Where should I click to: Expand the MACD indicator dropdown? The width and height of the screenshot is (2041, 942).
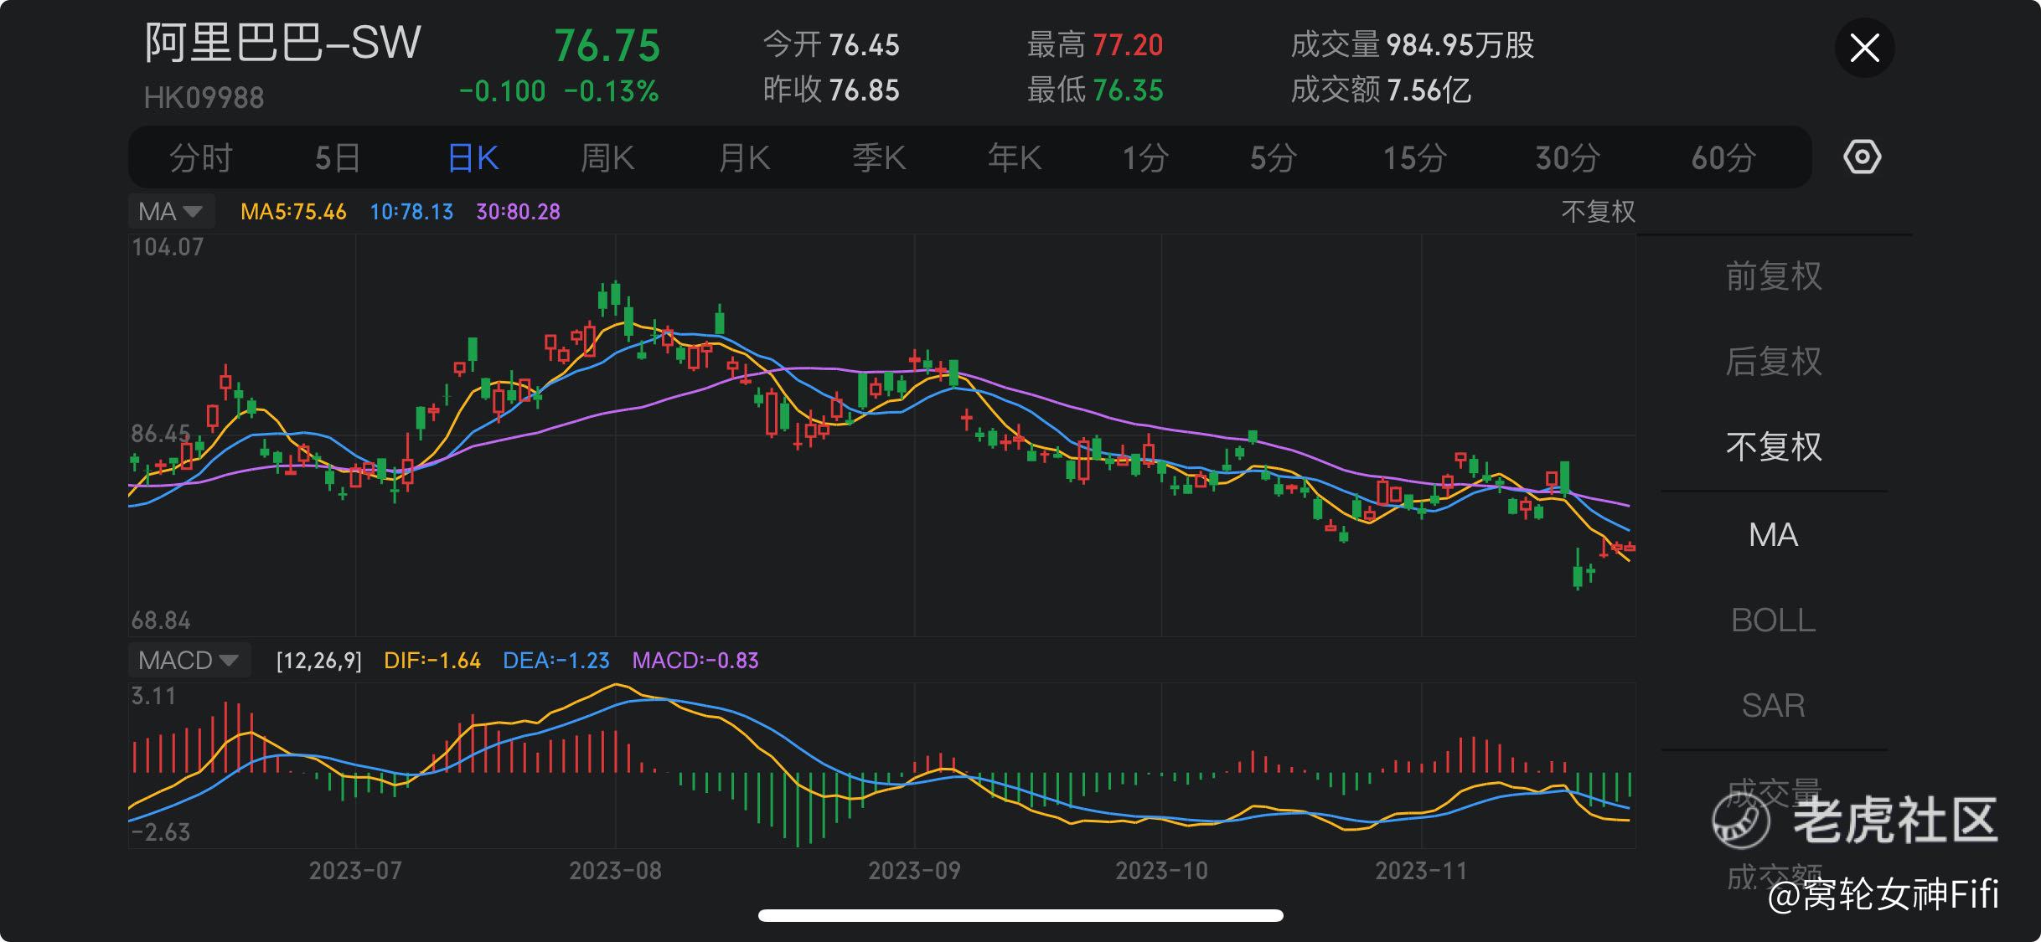(189, 661)
